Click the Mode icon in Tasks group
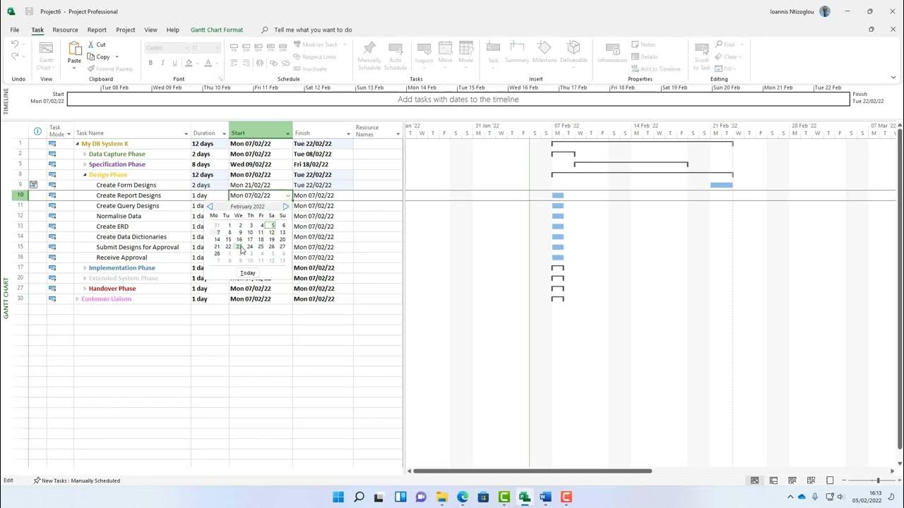Image resolution: width=904 pixels, height=508 pixels. click(x=466, y=48)
